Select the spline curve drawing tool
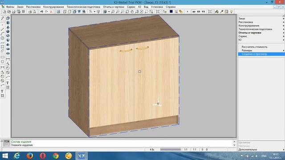This screenshot has width=285, height=160. click(x=2, y=43)
